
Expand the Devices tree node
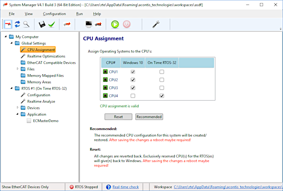[18, 108]
